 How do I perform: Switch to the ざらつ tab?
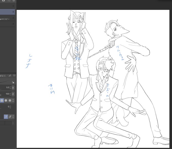(3, 76)
